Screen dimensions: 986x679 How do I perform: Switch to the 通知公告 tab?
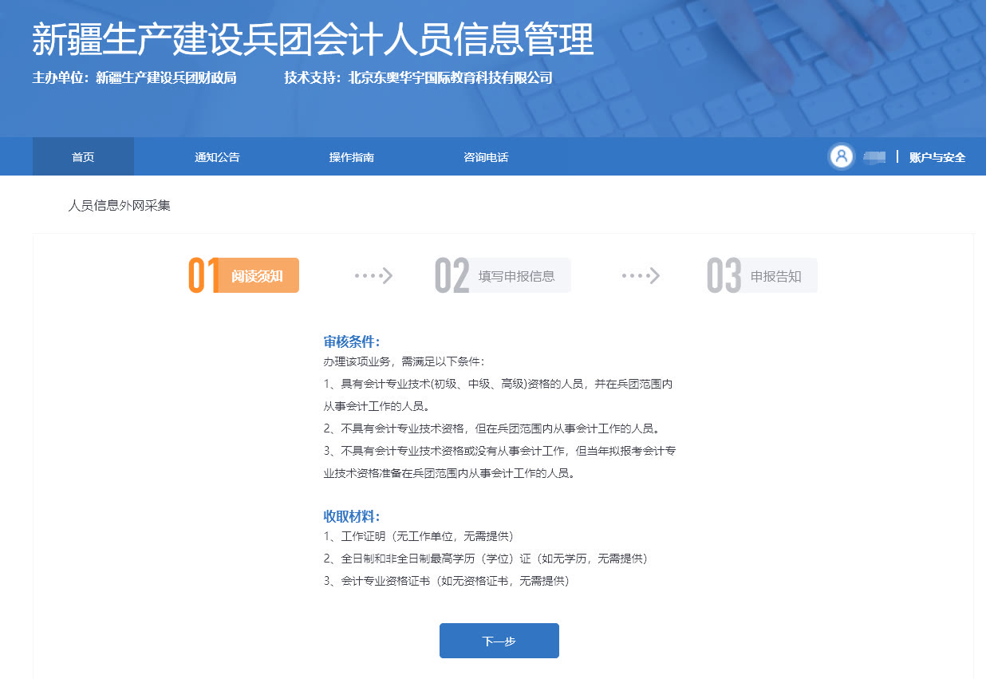[218, 156]
